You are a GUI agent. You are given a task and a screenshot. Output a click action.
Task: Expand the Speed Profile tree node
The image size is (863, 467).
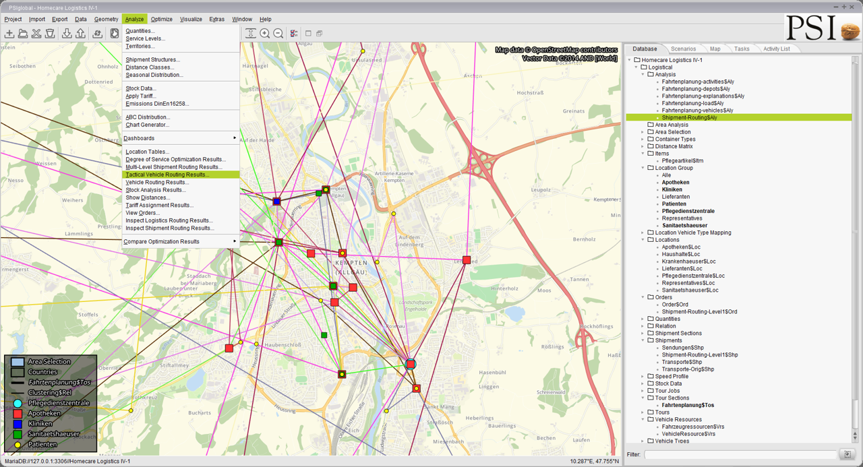coord(643,377)
